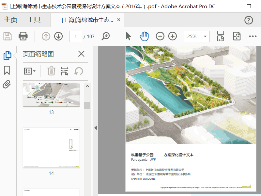
Task: Click the fit full page icon
Action: [x=237, y=36]
